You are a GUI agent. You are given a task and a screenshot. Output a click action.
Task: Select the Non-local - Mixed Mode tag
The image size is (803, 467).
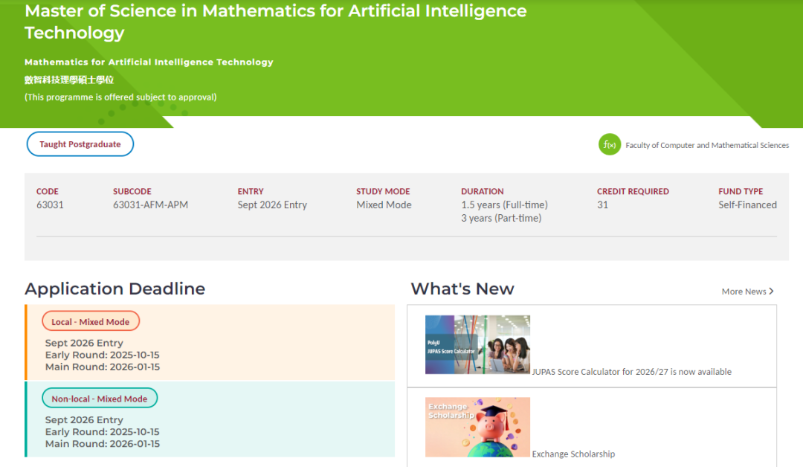coord(100,399)
